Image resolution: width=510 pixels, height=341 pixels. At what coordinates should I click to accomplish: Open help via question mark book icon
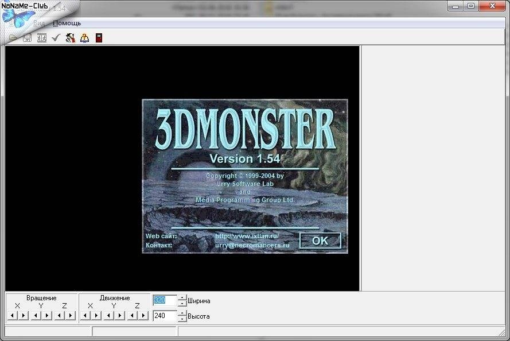pyautogui.click(x=84, y=38)
